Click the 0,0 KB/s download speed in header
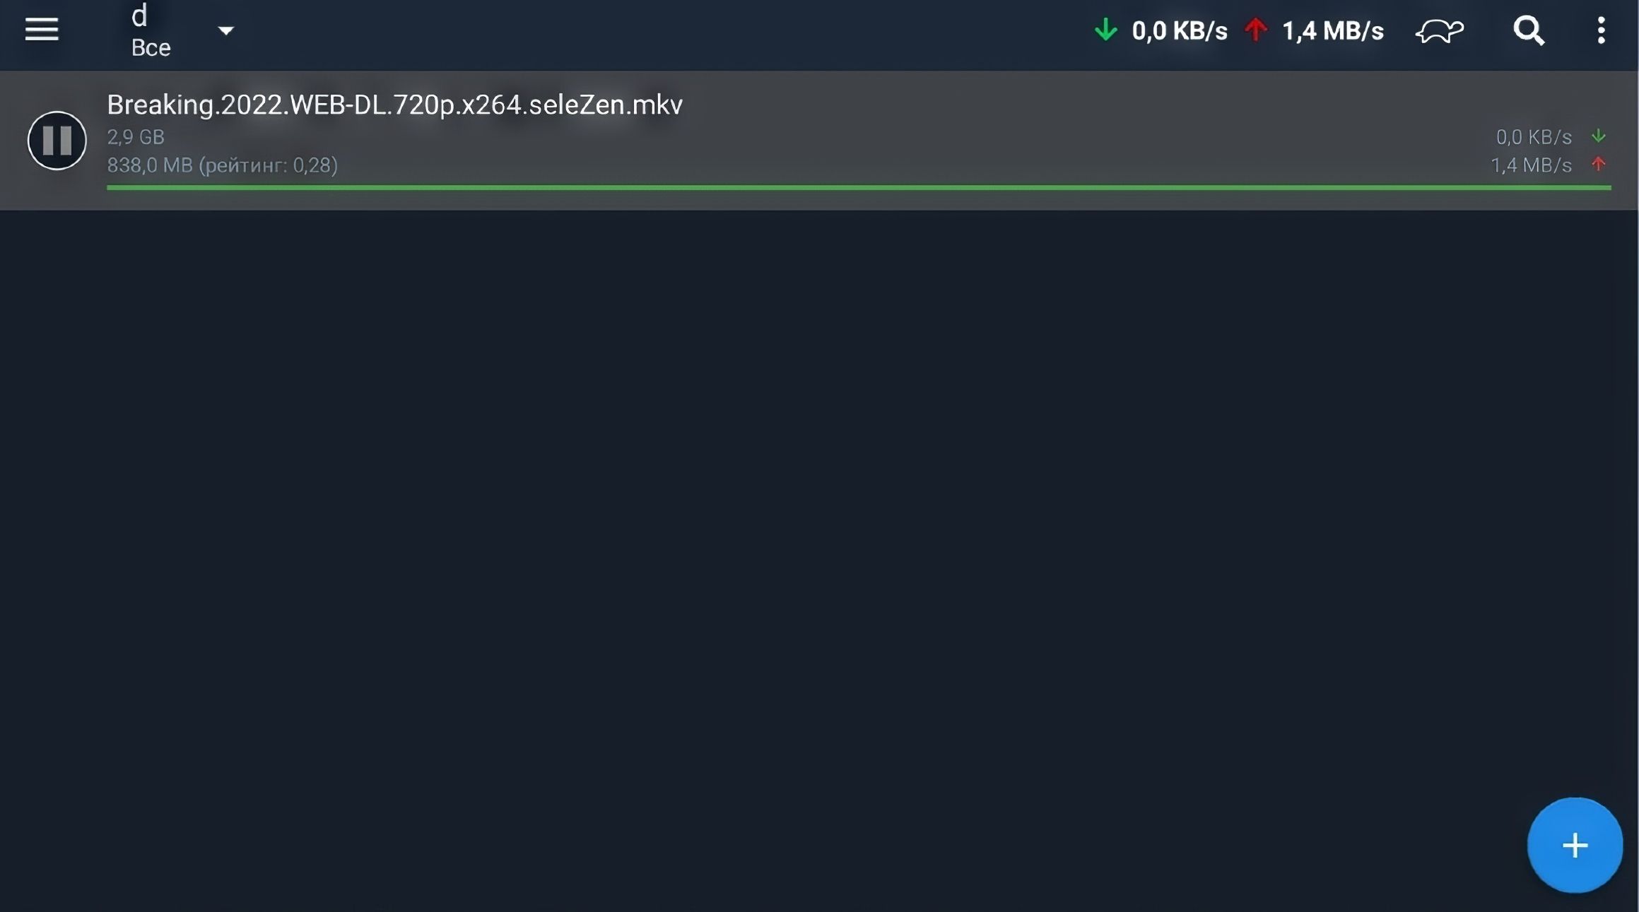Screen dimensions: 1639x912 [x=1179, y=31]
